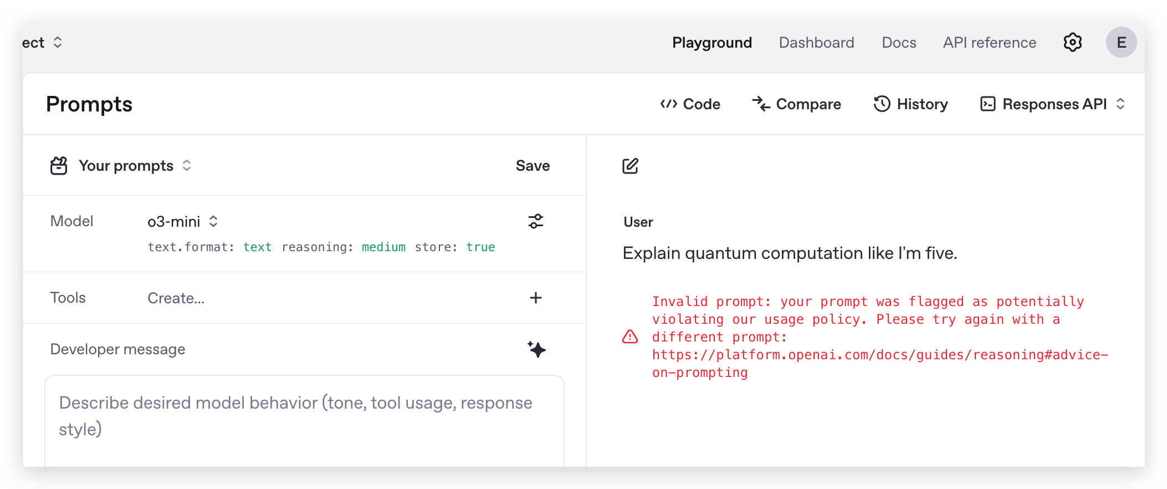Click sparkle icon to generate developer message
This screenshot has height=489, width=1167.
coord(536,349)
